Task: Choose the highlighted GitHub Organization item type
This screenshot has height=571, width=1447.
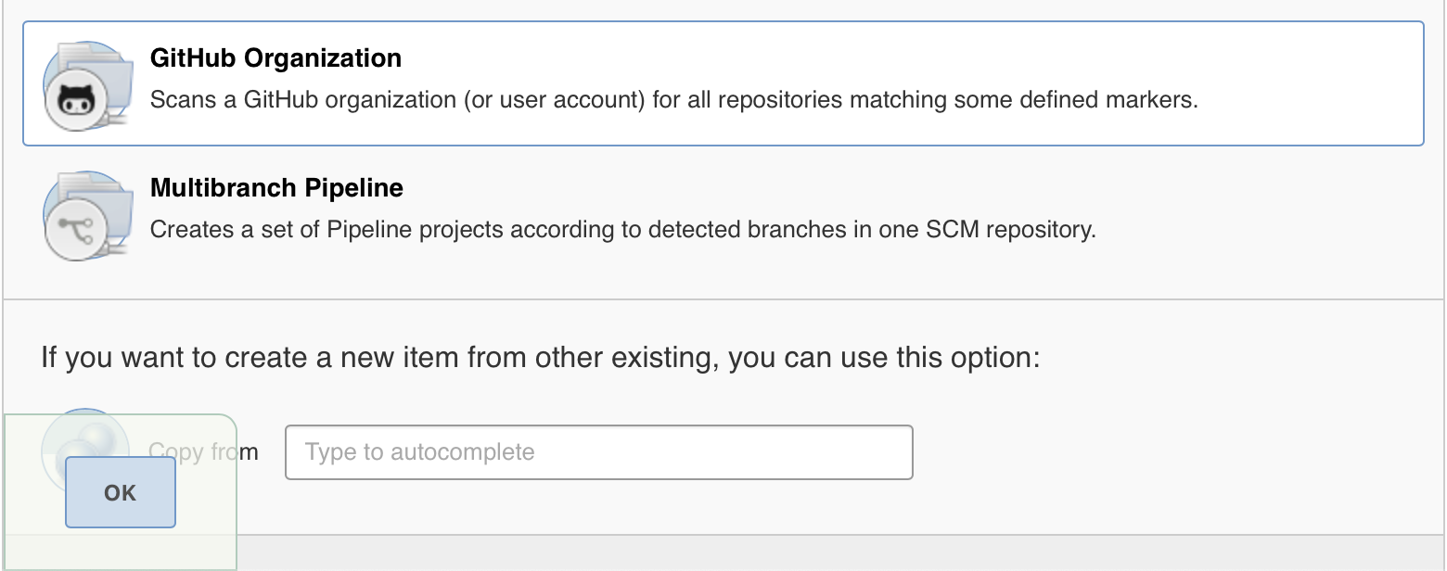Action: [x=723, y=83]
